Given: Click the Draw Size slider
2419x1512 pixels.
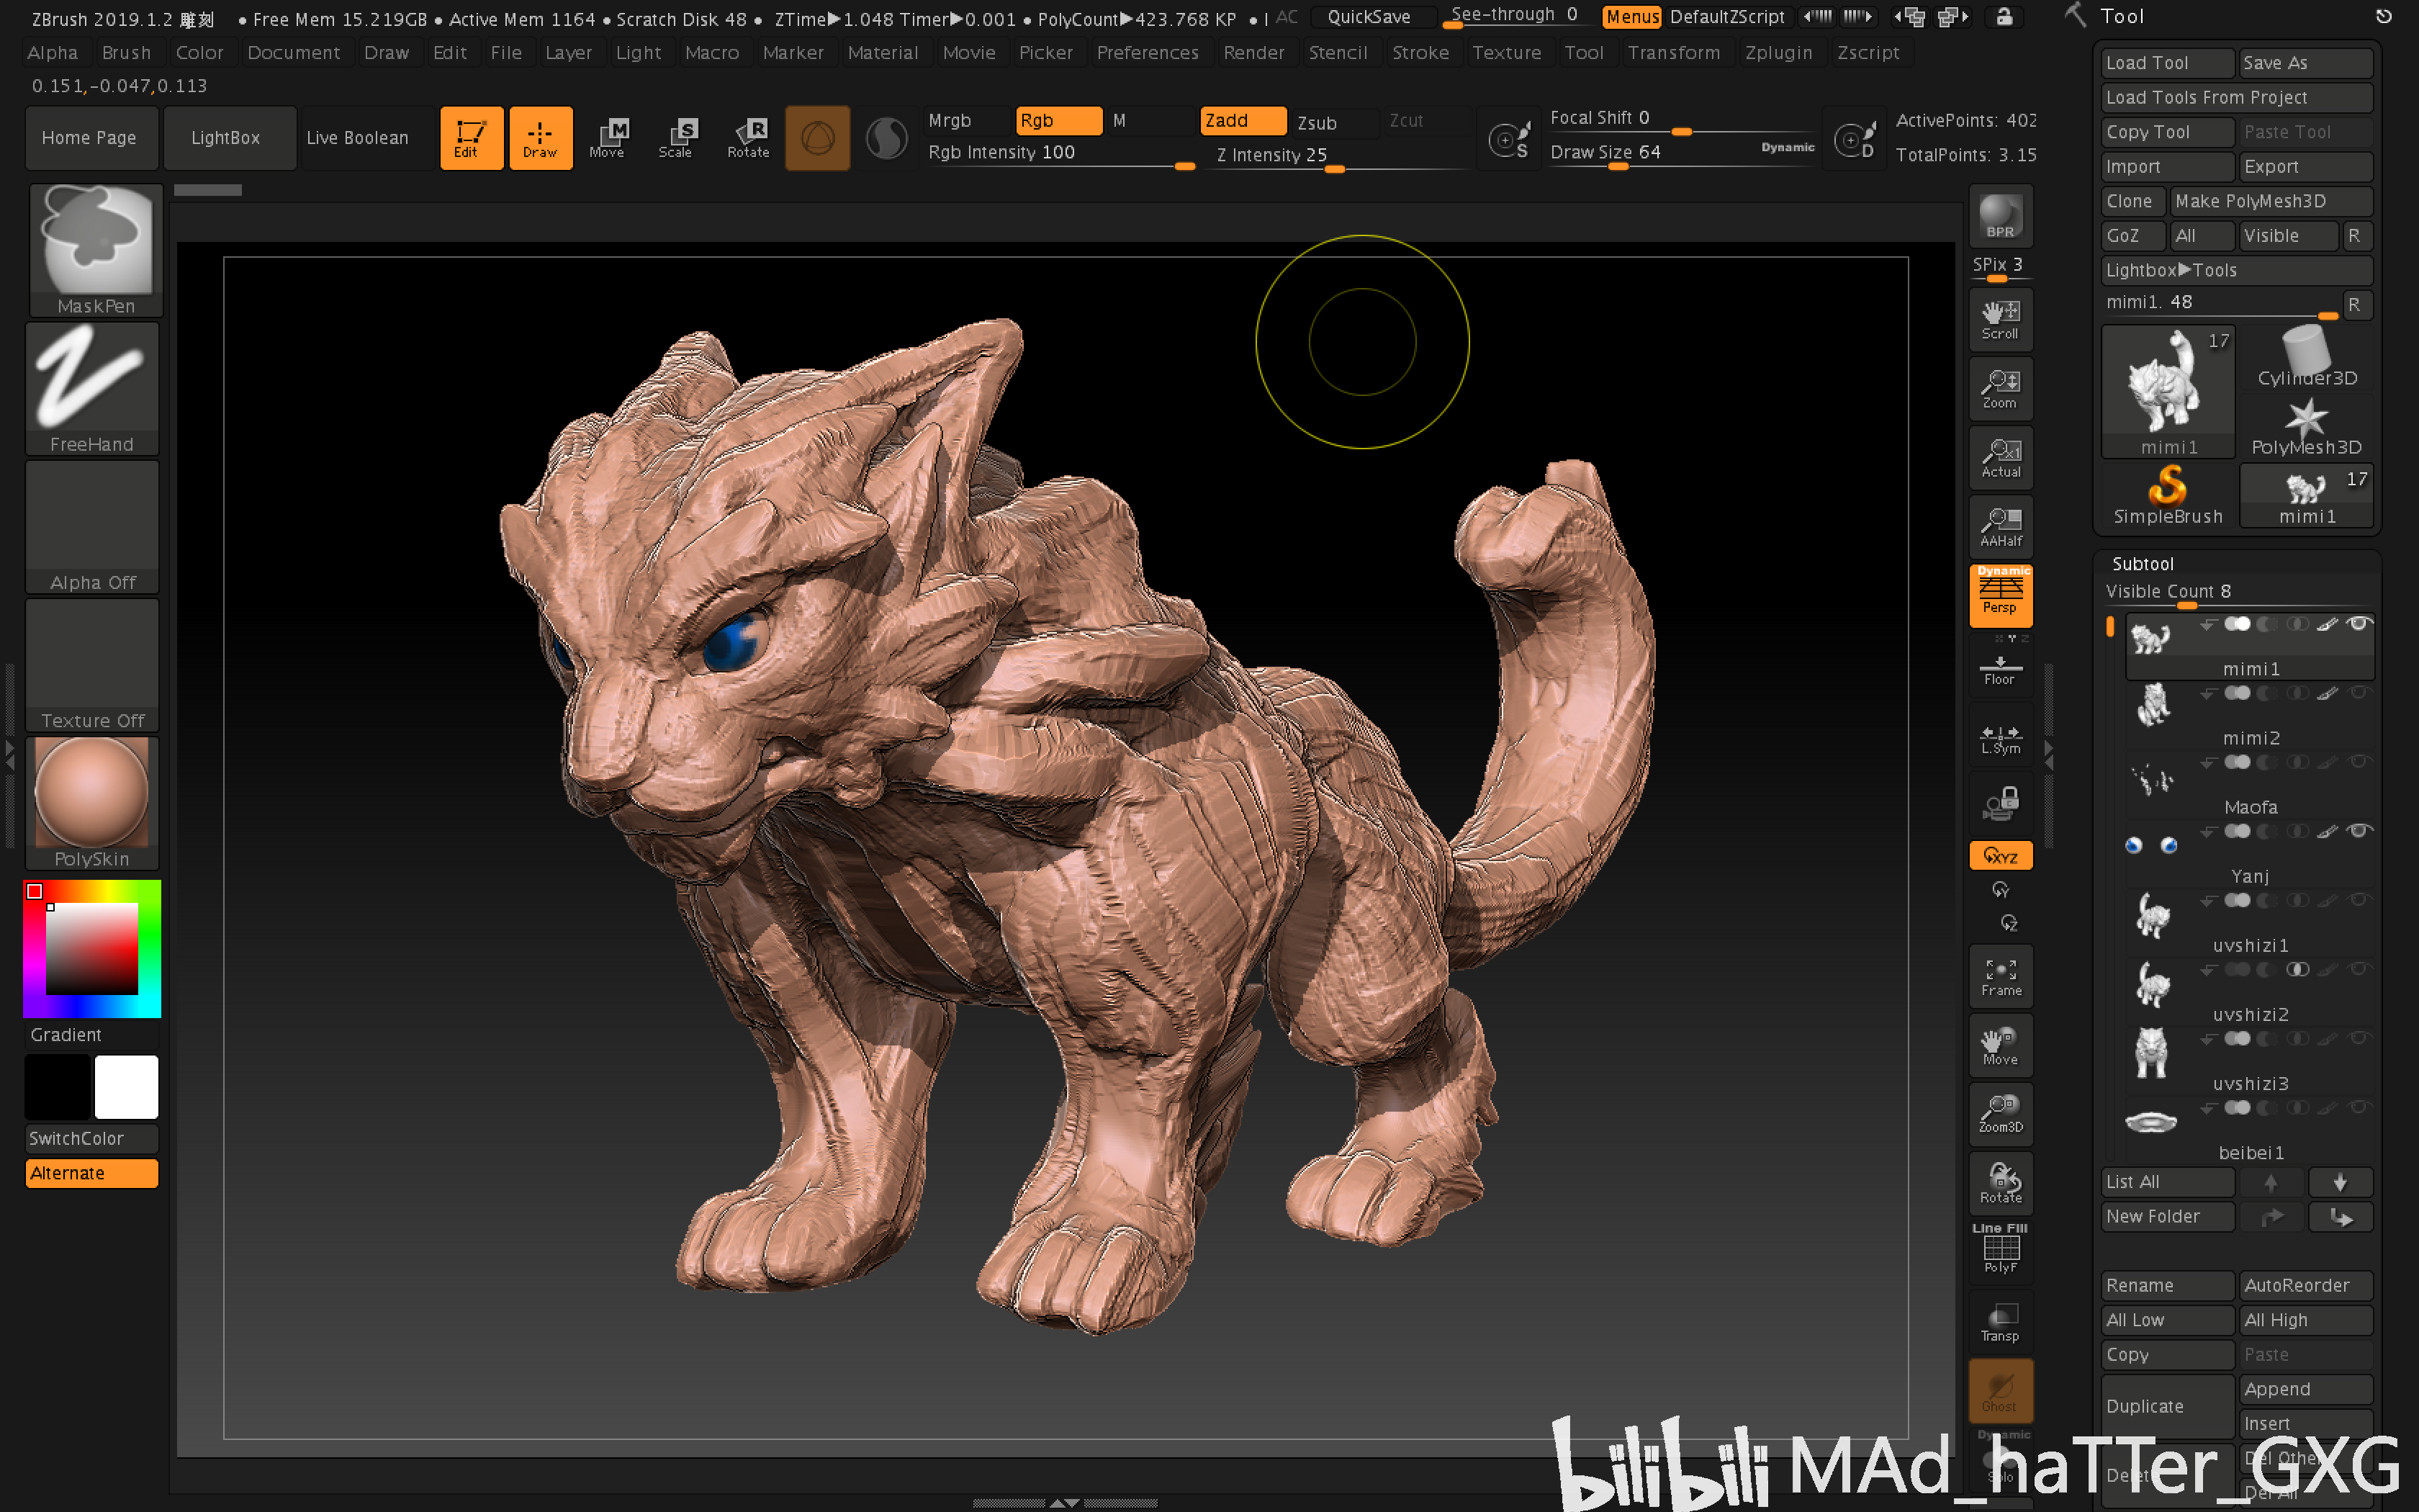Looking at the screenshot, I should pyautogui.click(x=1681, y=154).
